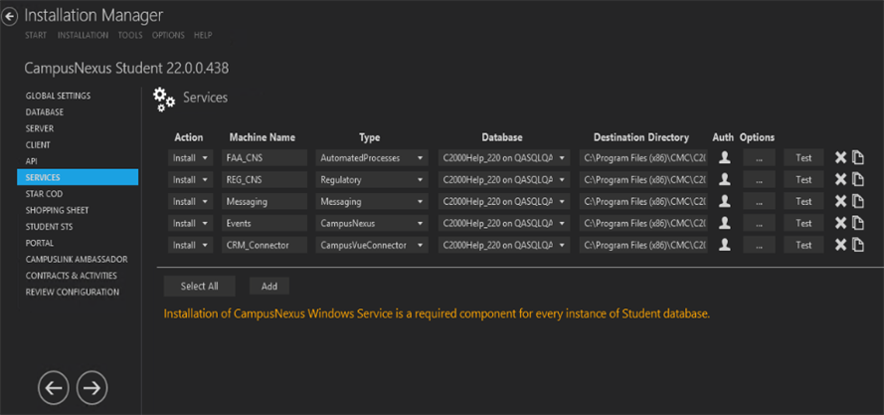This screenshot has width=884, height=415.
Task: Copy the Events service row
Action: tap(858, 223)
